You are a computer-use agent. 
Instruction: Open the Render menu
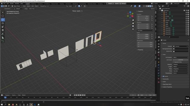tap(12, 4)
